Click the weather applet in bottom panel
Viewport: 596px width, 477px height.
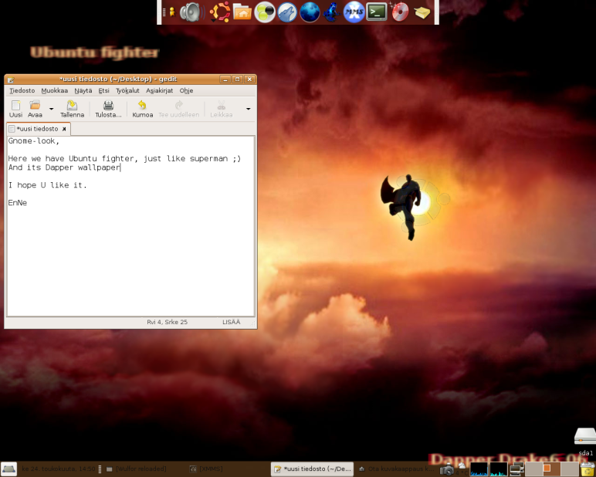(462, 469)
